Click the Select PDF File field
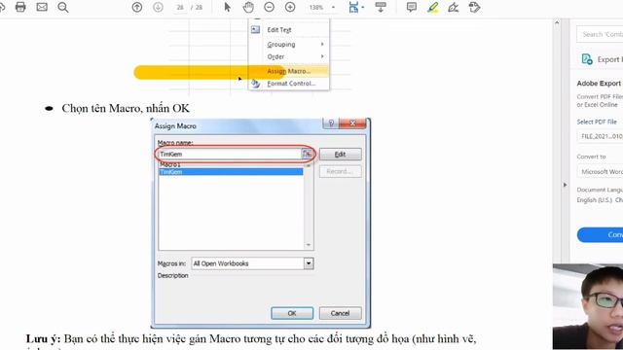This screenshot has height=350, width=623. click(x=600, y=136)
